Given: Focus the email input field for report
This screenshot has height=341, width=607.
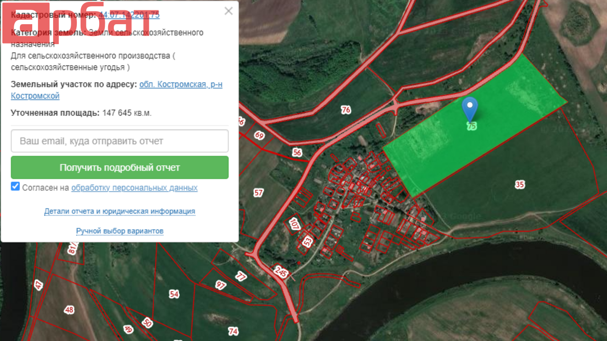Looking at the screenshot, I should point(120,141).
